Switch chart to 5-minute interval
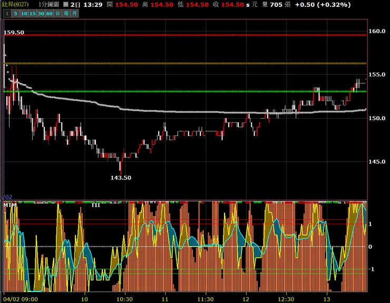Image resolution: width=390 pixels, height=303 pixels. tap(15, 13)
